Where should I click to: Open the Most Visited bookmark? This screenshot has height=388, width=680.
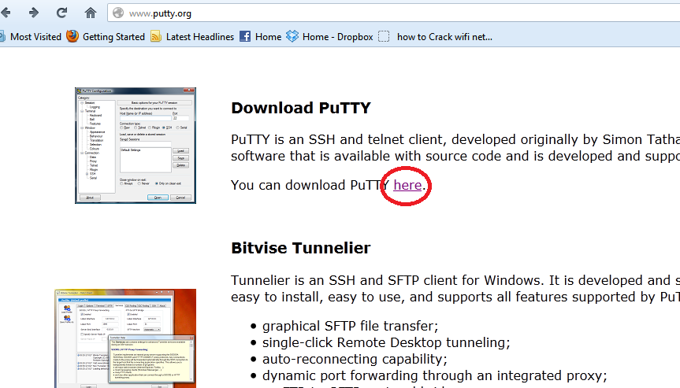(x=35, y=37)
